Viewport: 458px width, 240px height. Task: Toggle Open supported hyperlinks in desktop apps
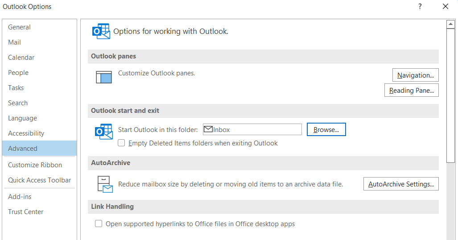pyautogui.click(x=99, y=224)
